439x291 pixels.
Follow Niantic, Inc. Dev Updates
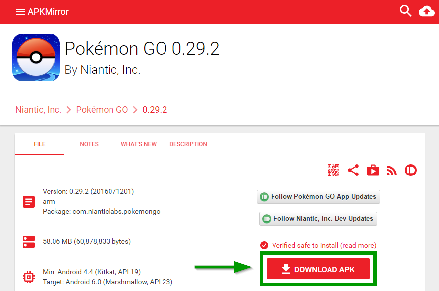point(318,219)
